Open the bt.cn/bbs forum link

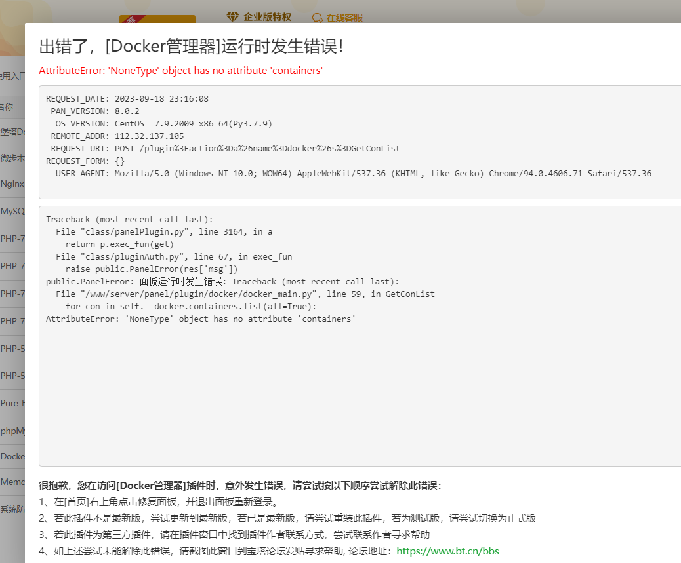(x=447, y=551)
